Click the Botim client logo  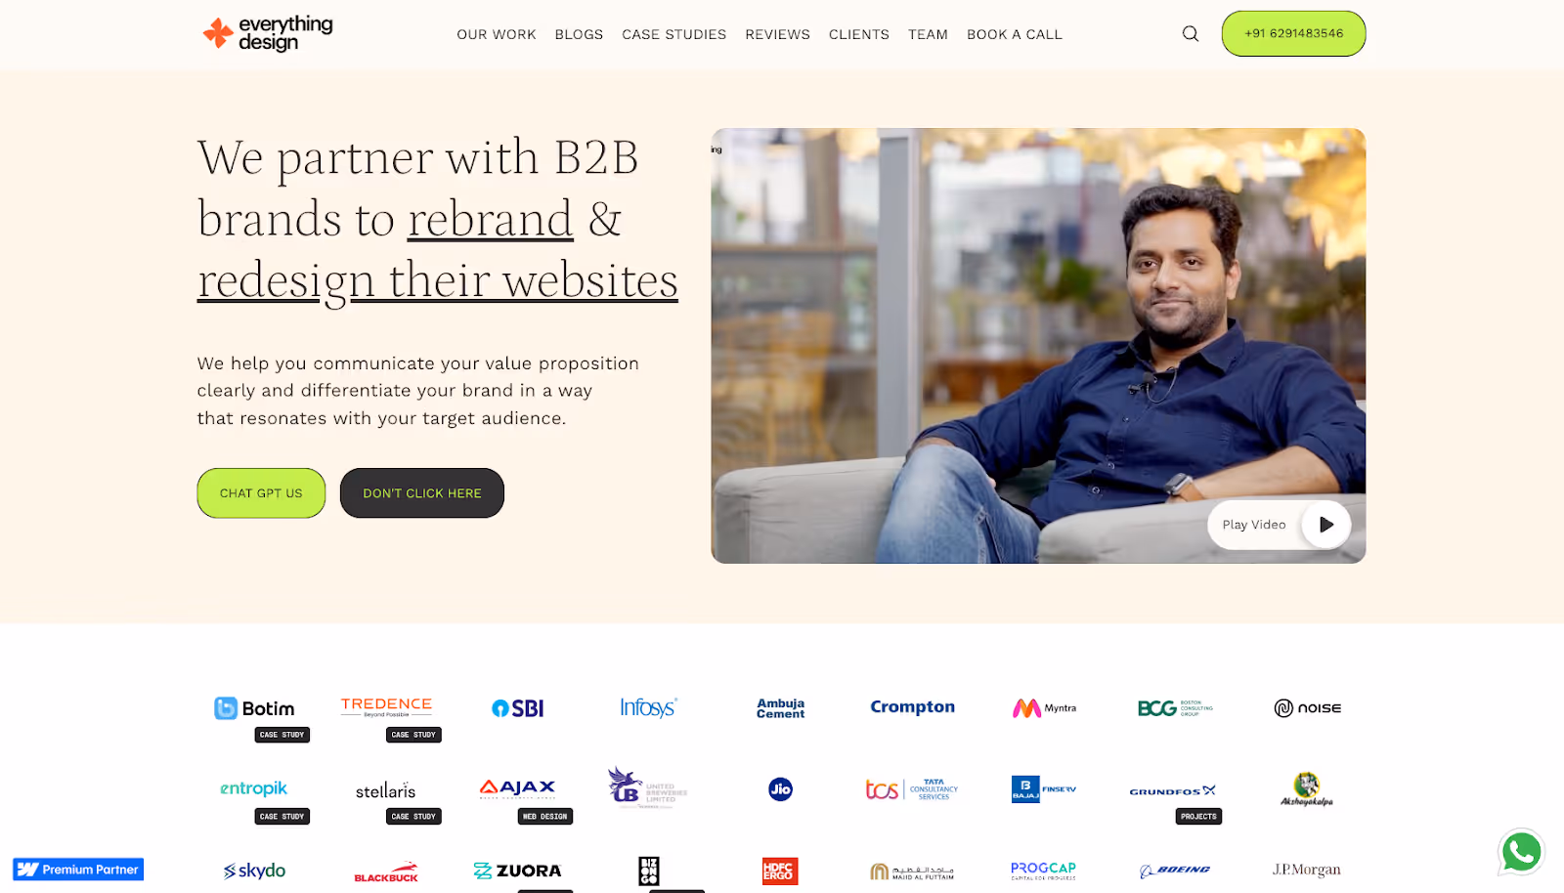pyautogui.click(x=254, y=708)
